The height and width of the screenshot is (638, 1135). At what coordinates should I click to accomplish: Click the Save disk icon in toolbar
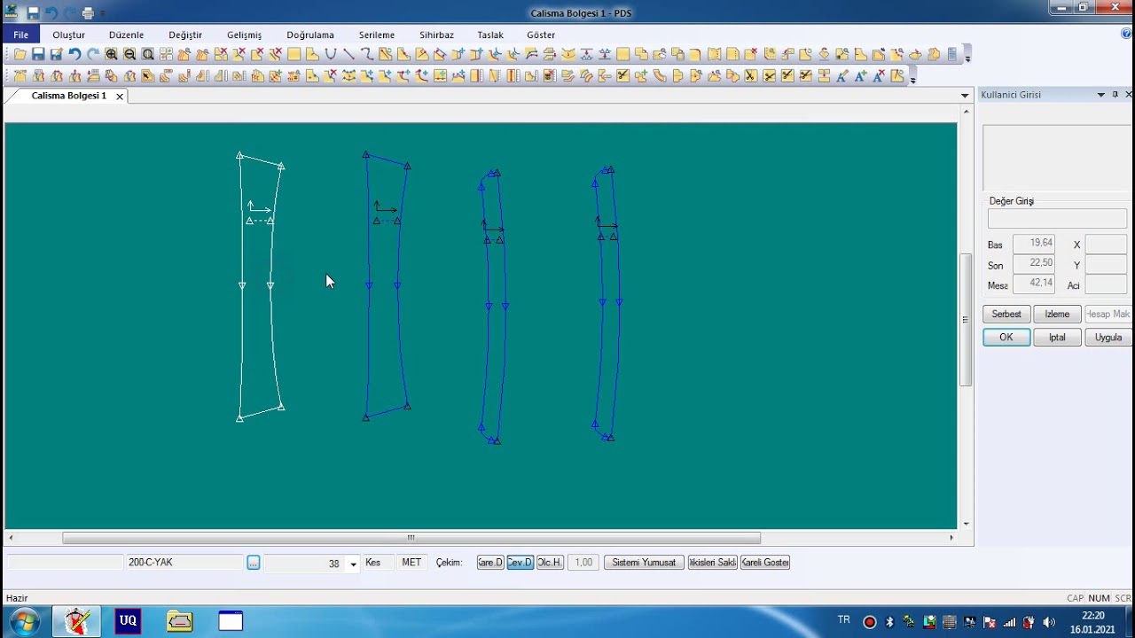pos(38,54)
